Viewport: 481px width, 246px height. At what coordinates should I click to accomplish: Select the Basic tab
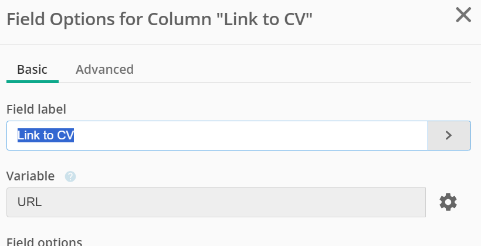click(32, 70)
